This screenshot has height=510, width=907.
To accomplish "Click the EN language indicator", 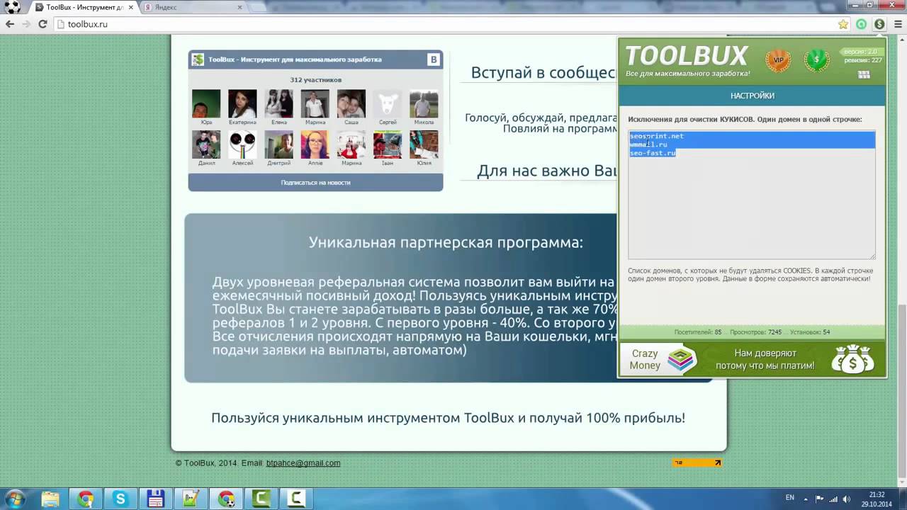I will tap(790, 498).
